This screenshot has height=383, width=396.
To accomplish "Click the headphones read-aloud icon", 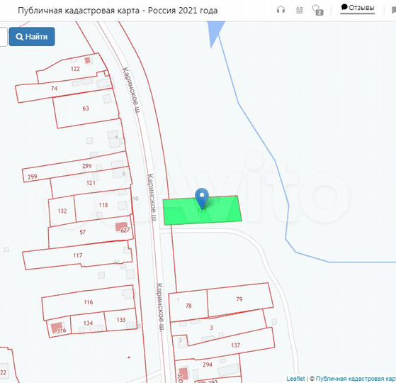I will 281,10.
